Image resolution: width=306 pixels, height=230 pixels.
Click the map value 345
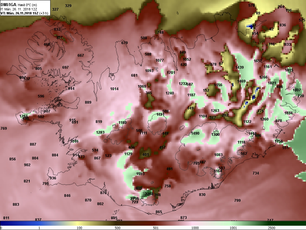pyautogui.click(x=149, y=93)
